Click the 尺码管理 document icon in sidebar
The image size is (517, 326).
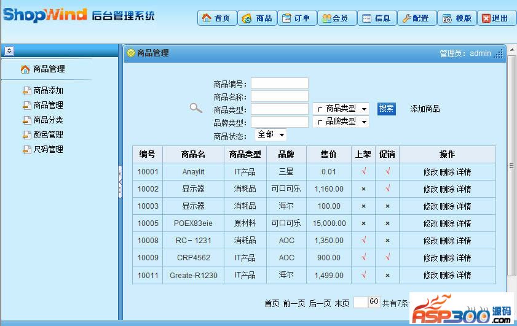[26, 150]
